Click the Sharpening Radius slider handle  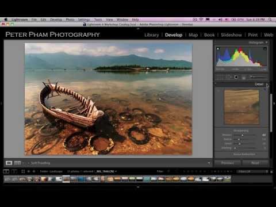point(239,139)
